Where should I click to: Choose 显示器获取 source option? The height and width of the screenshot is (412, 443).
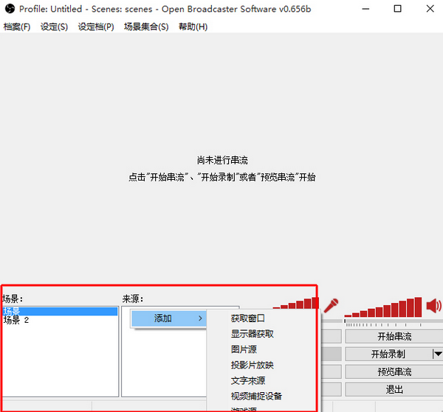(253, 334)
